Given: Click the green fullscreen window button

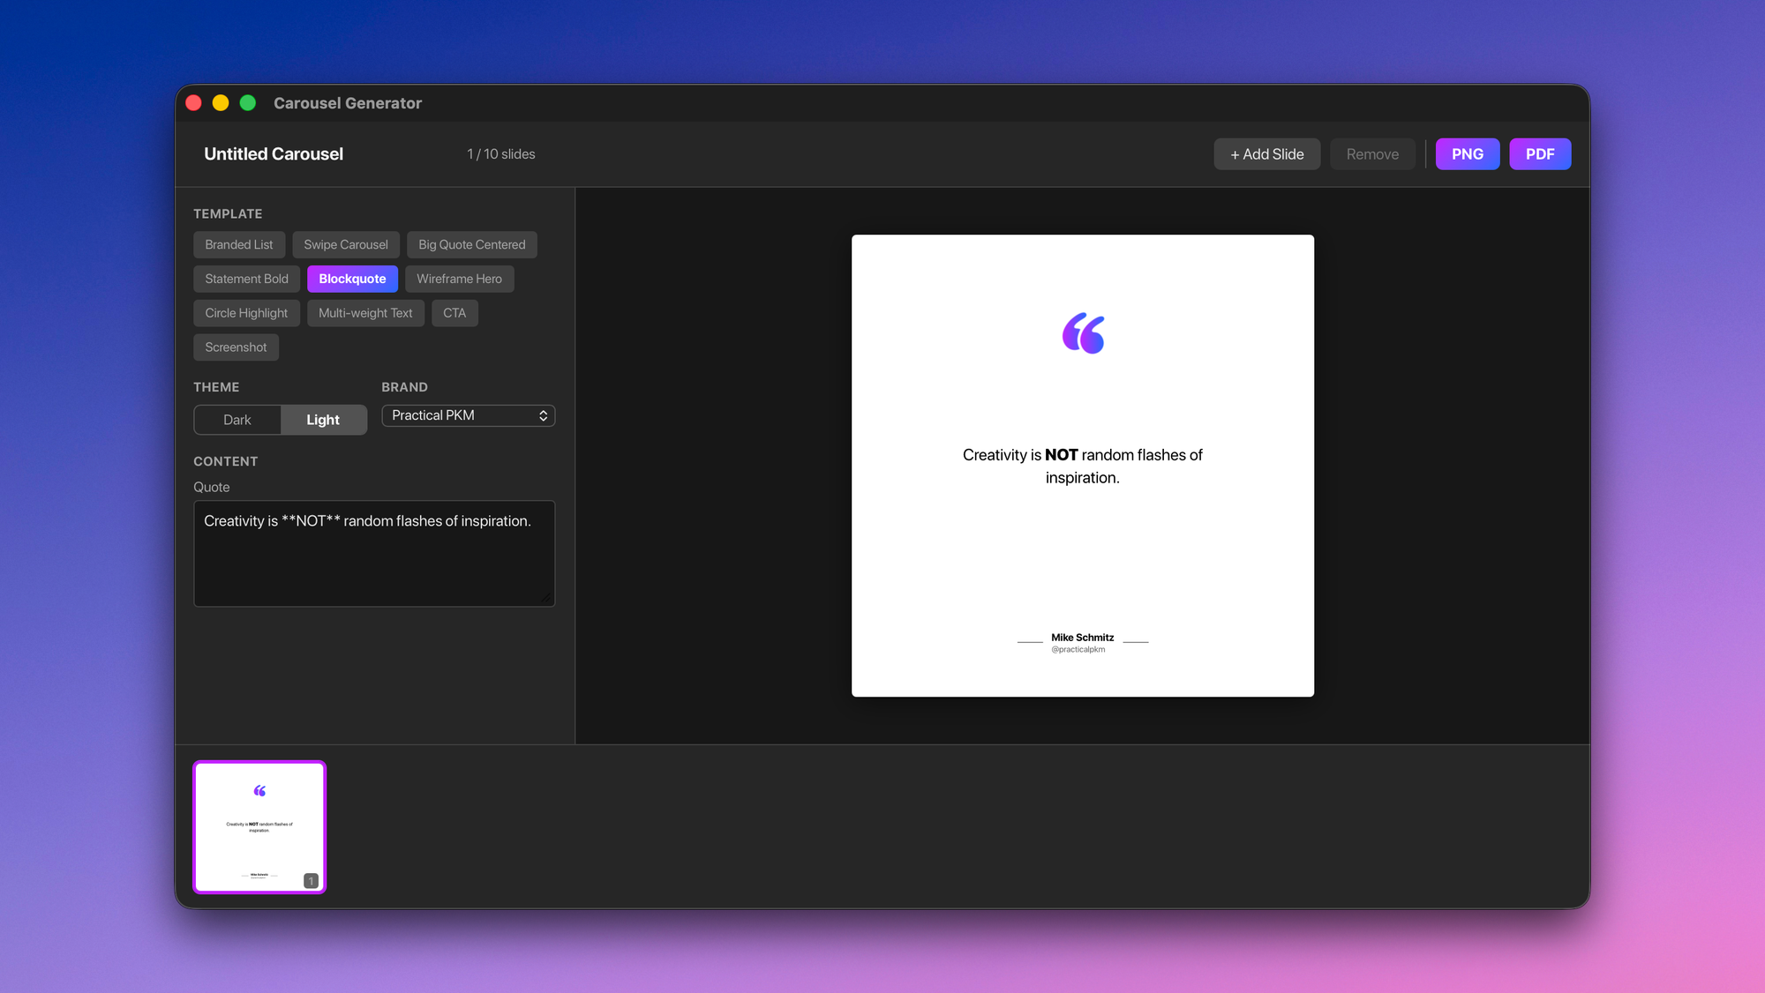Looking at the screenshot, I should 248,103.
